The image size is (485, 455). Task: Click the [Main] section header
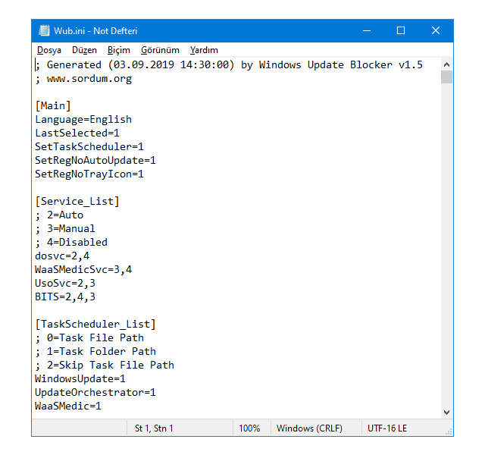click(53, 106)
